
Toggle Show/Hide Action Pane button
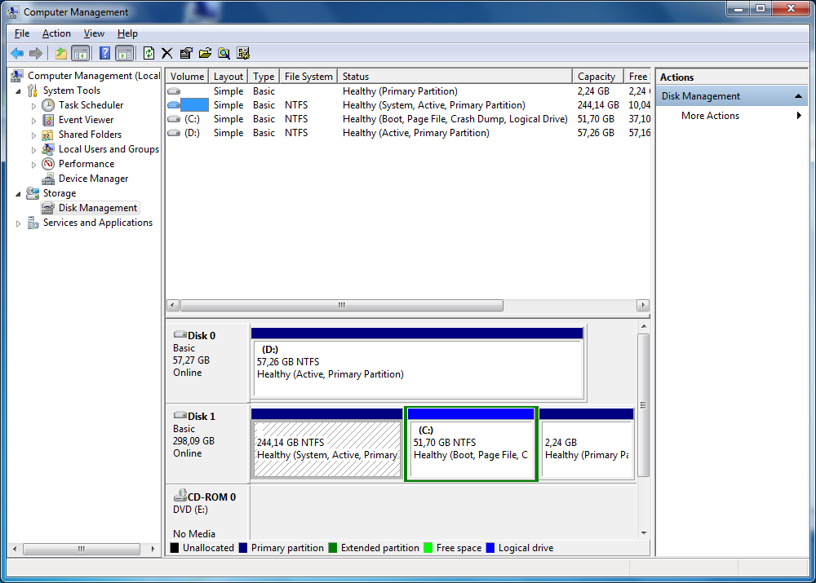point(124,53)
